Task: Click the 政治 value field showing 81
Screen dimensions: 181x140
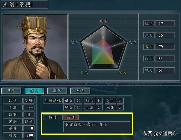Action: 165,59
